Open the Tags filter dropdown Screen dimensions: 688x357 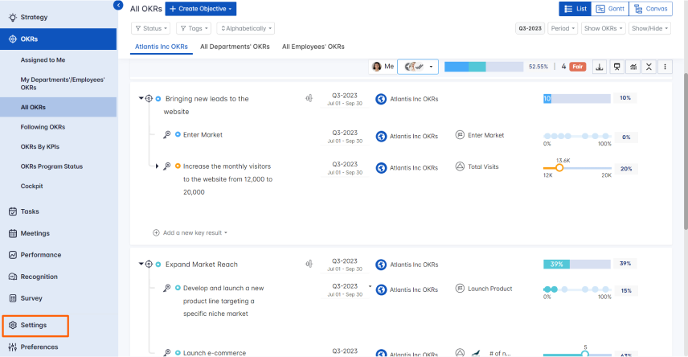194,28
